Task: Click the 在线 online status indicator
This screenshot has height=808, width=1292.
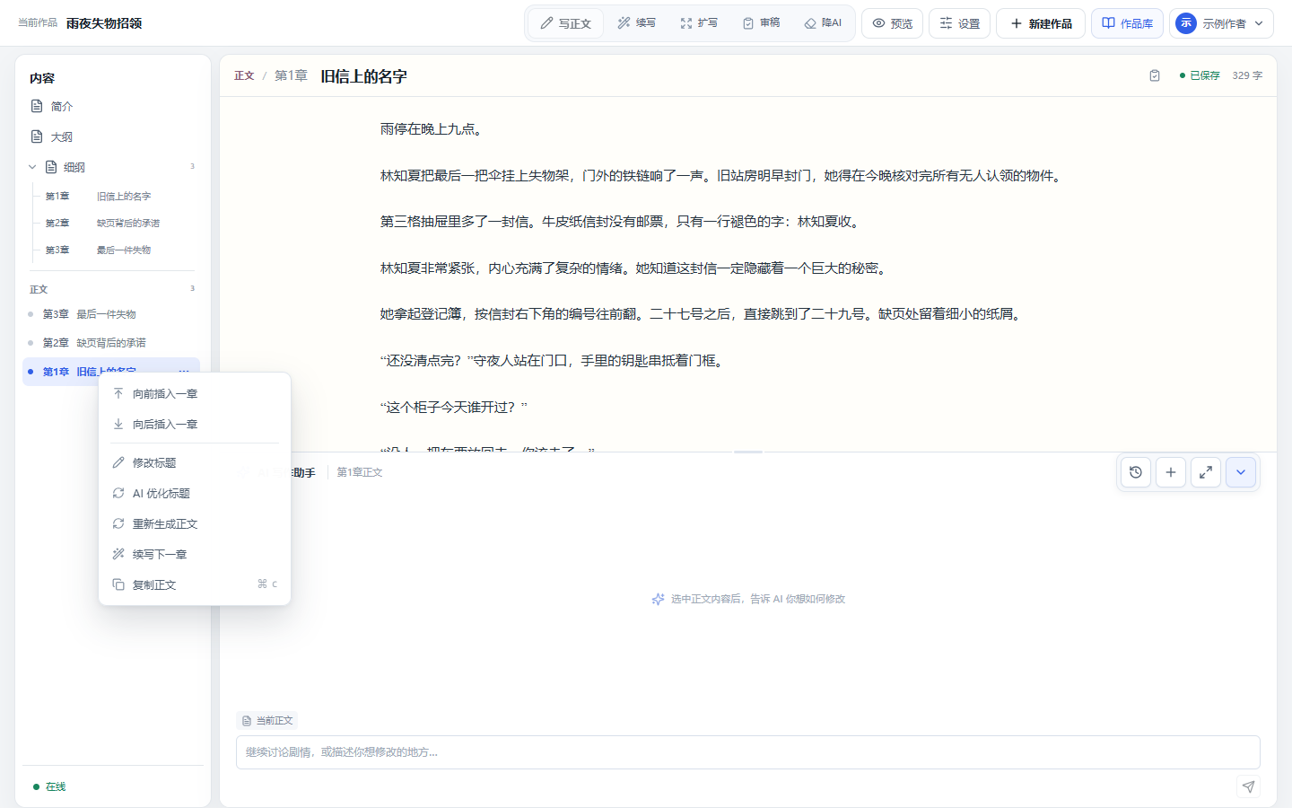Action: click(x=50, y=786)
